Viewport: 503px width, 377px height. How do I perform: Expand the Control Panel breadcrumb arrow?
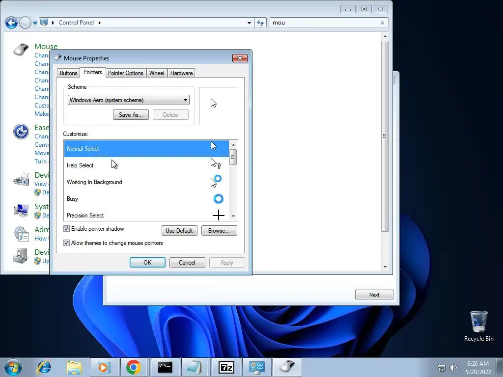coord(99,23)
